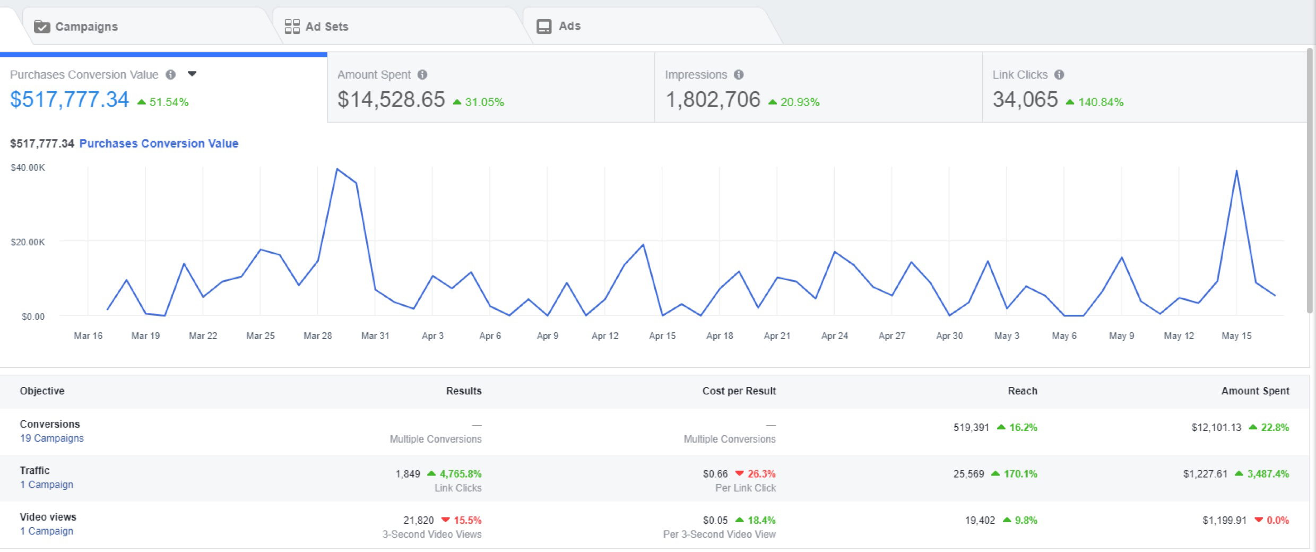Viewport: 1316px width, 552px height.
Task: Click the Reach column header
Action: click(1023, 391)
